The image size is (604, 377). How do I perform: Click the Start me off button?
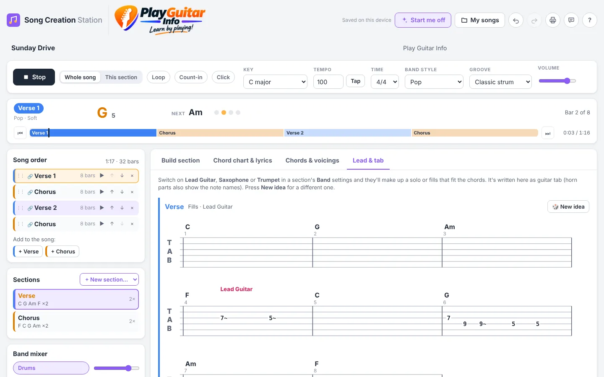pos(423,20)
